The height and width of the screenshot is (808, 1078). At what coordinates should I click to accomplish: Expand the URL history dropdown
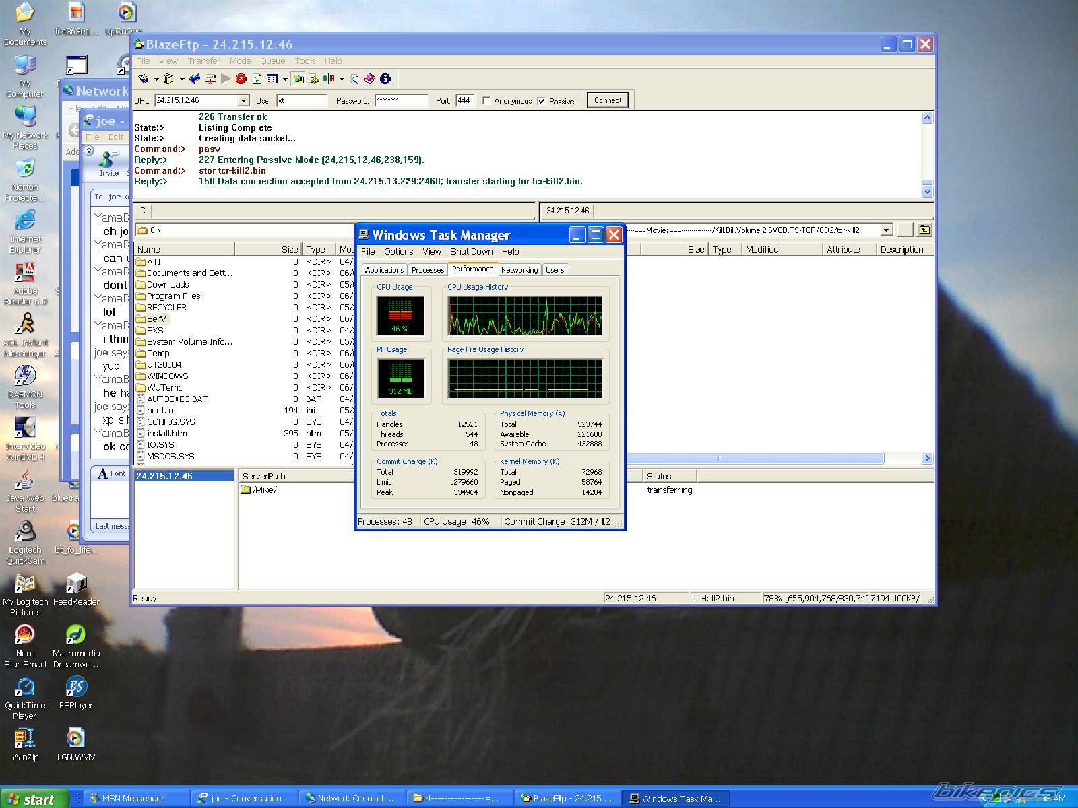(x=243, y=101)
